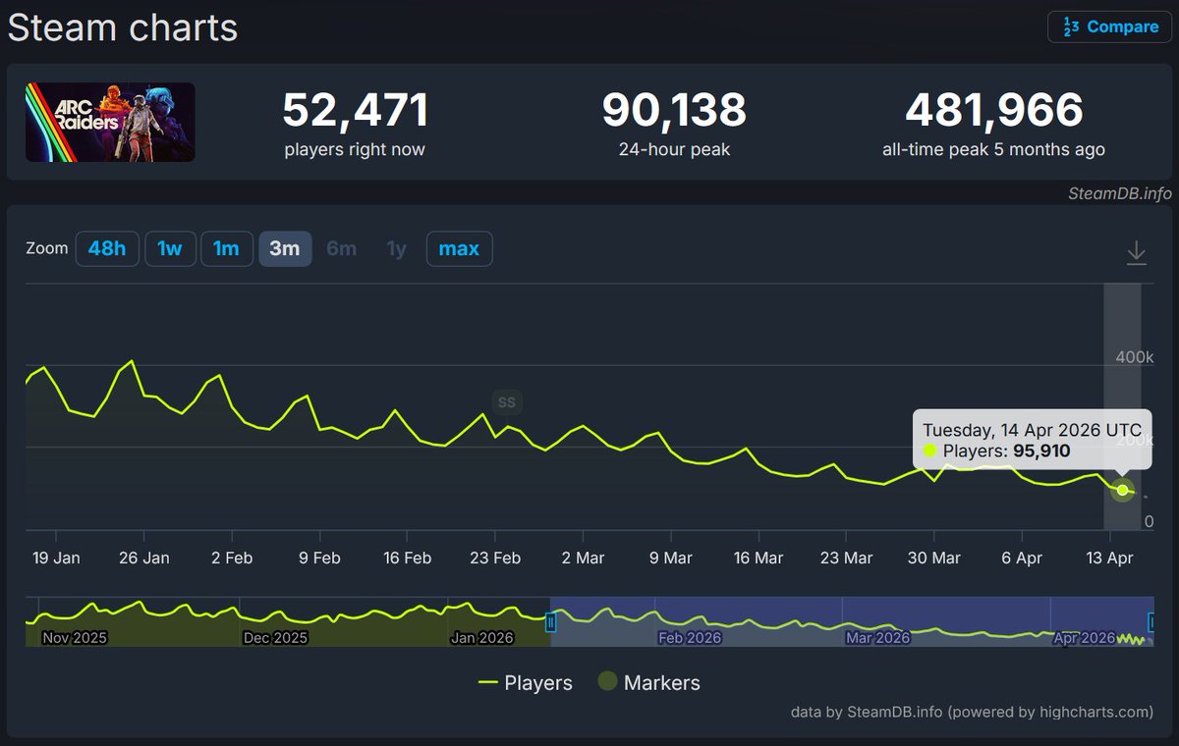
Task: Click the Zoom label
Action: [x=46, y=248]
